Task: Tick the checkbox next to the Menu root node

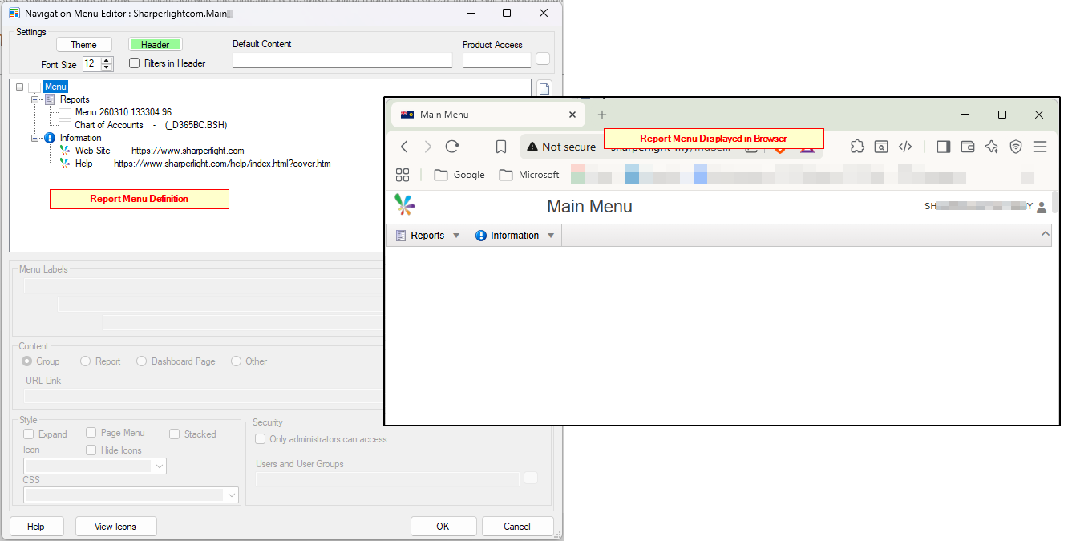Action: pyautogui.click(x=34, y=87)
